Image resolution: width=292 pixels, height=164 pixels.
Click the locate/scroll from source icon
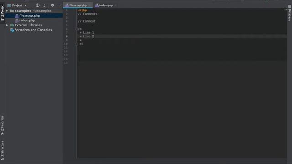point(37,5)
